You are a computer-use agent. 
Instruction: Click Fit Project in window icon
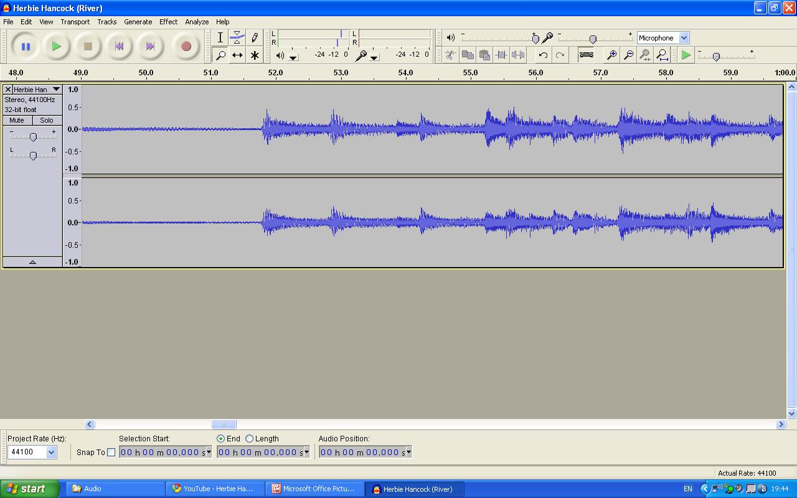pyautogui.click(x=663, y=55)
